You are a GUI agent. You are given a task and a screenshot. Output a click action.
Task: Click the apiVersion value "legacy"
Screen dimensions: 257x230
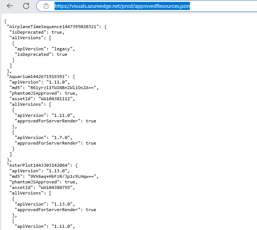tap(62, 49)
